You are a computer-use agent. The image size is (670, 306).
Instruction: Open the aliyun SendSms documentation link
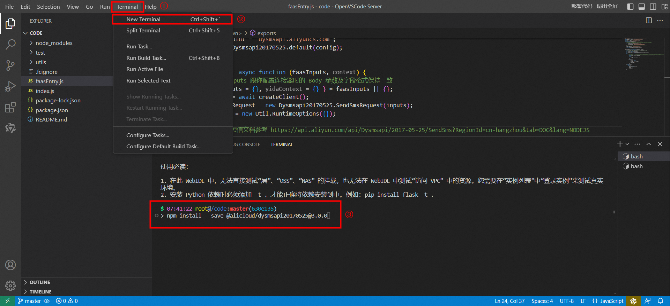click(430, 130)
